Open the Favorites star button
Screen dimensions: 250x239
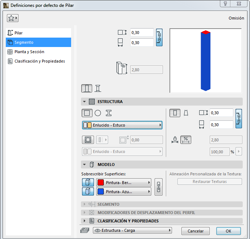coord(13,18)
